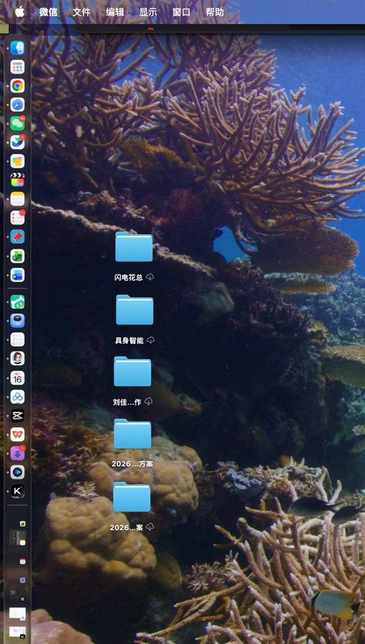Launch Final Cut Pro clapperboard icon
The image size is (365, 644).
[x=17, y=180]
